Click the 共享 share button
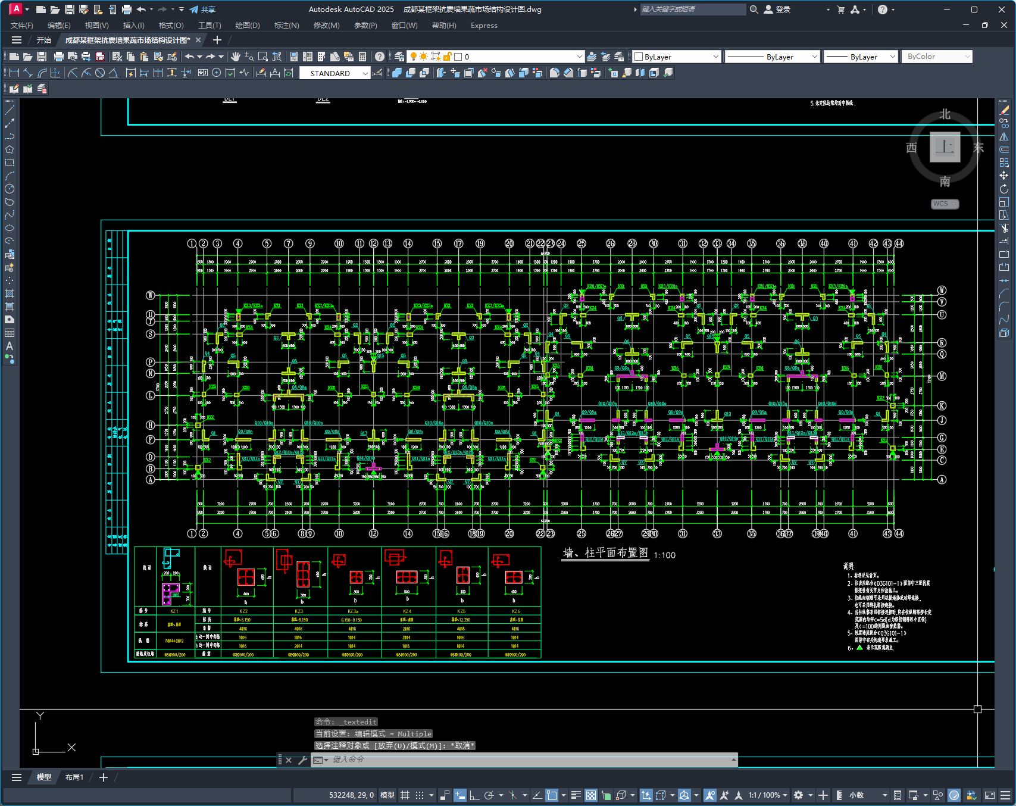1016x806 pixels. 203,10
